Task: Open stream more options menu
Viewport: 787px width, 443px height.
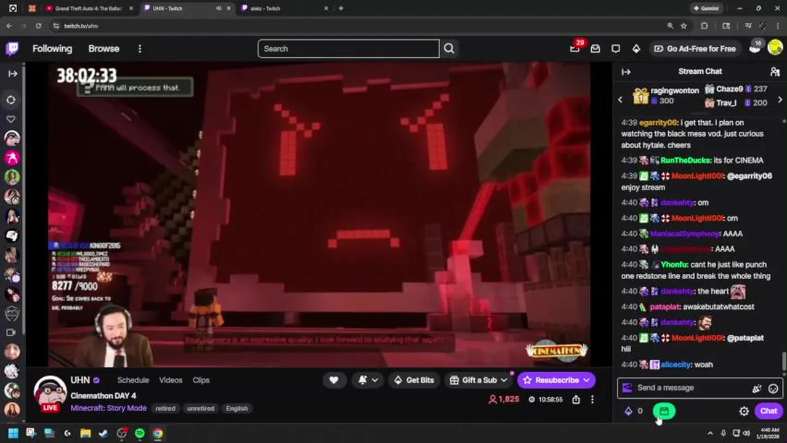Action: [592, 399]
